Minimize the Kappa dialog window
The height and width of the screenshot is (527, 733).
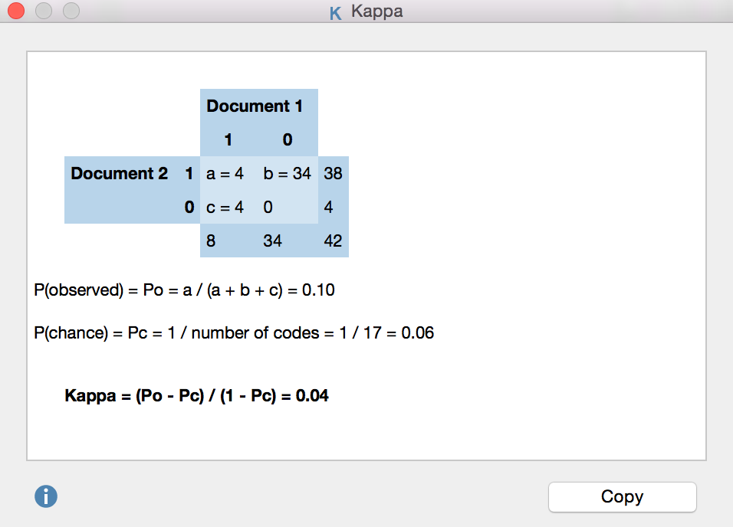tap(43, 11)
